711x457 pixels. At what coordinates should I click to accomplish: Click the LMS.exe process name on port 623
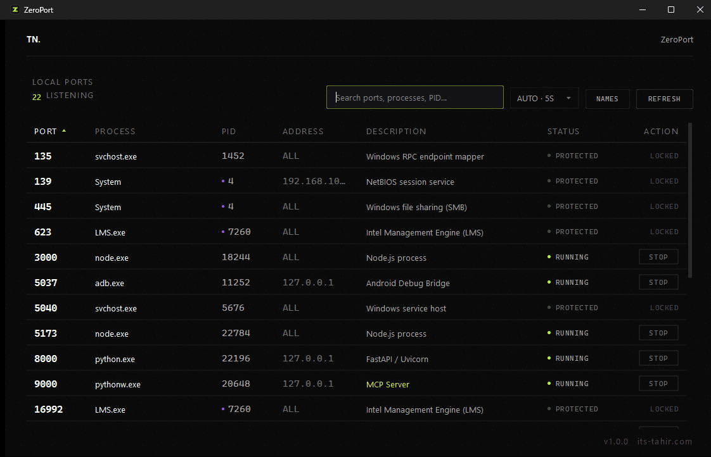pyautogui.click(x=110, y=232)
